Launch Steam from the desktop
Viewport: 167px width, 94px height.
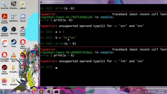tap(14, 43)
